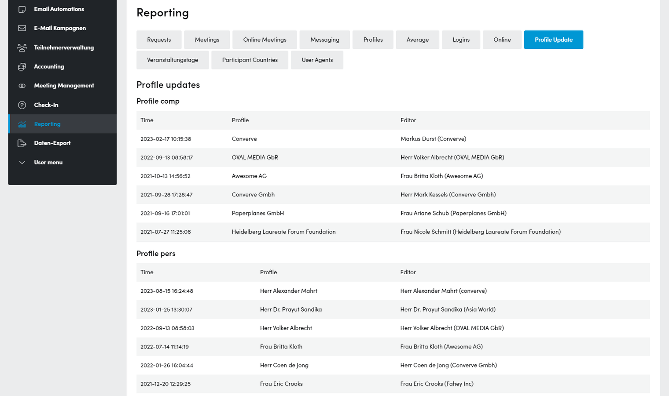Click the Frau Eric Crooks profile cell
The width and height of the screenshot is (669, 396).
281,384
